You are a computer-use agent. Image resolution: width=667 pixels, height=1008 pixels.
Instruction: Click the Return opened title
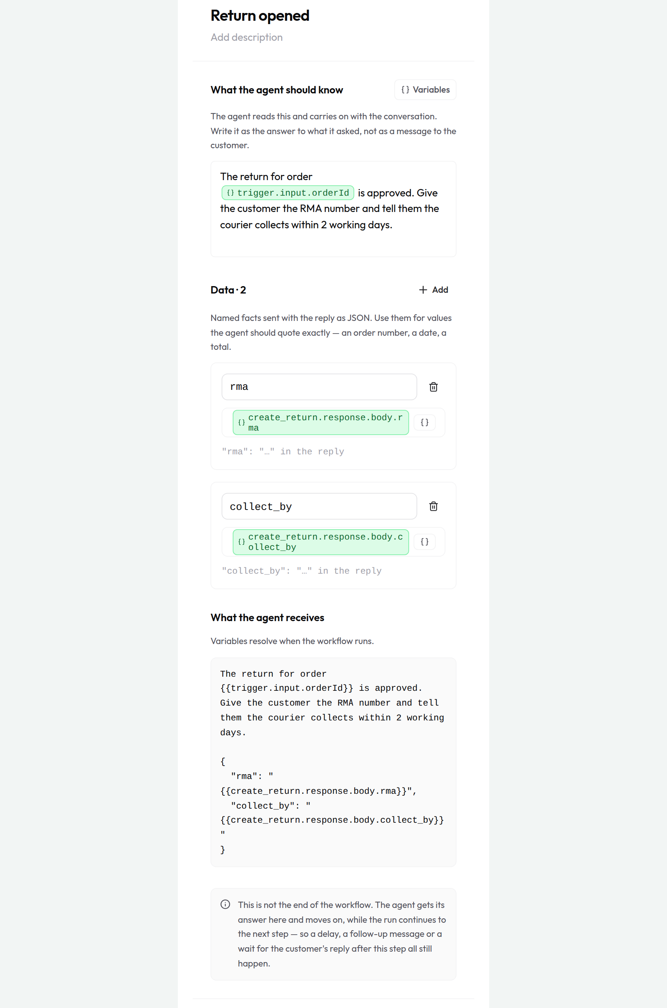pyautogui.click(x=260, y=16)
